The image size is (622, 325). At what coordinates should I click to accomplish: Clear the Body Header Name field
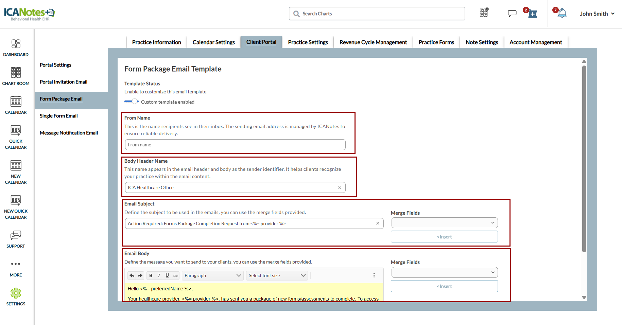point(340,187)
